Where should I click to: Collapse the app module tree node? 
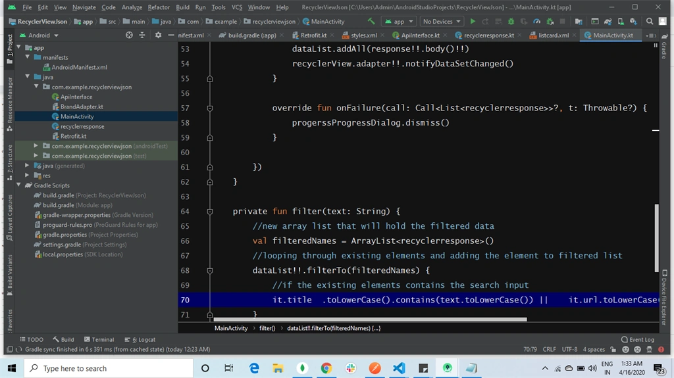[x=19, y=47]
